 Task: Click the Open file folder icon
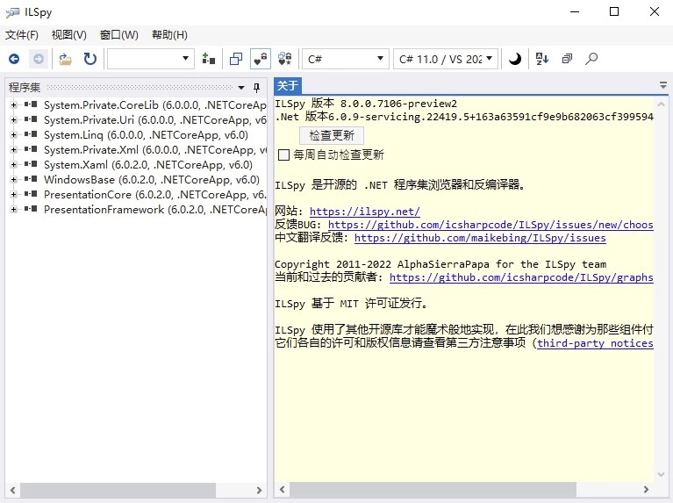[x=66, y=59]
